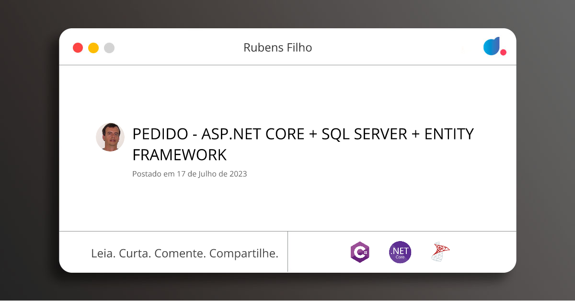Click the author's profile photo

[x=110, y=137]
